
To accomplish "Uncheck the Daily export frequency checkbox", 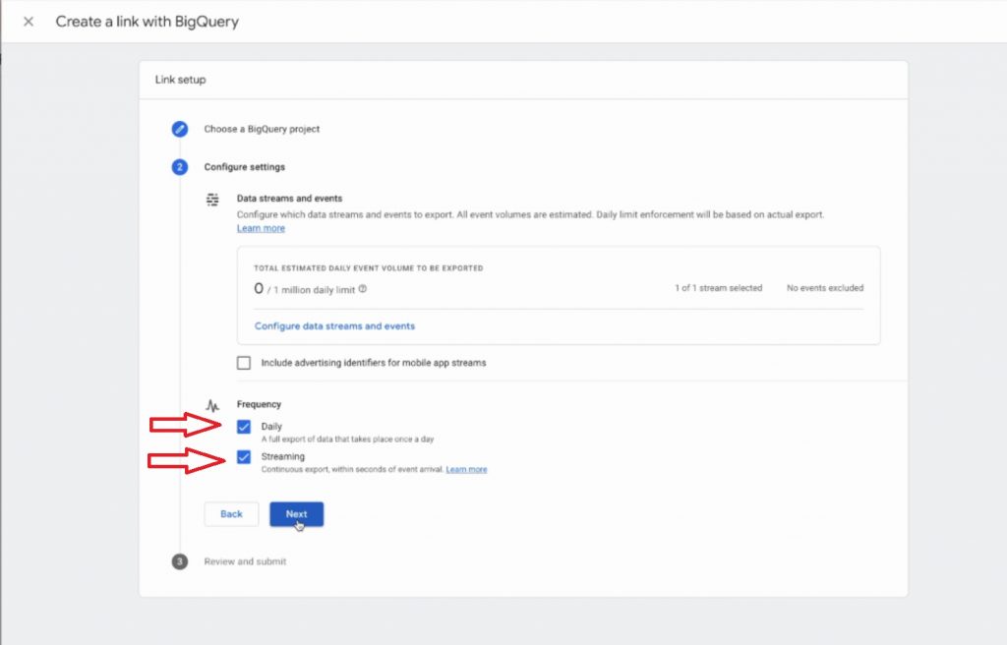I will 244,427.
